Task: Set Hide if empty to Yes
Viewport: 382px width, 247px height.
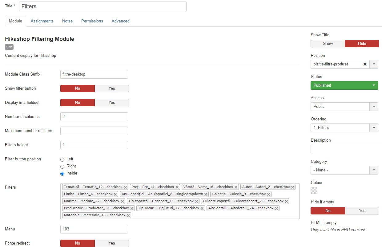Action: click(362, 210)
